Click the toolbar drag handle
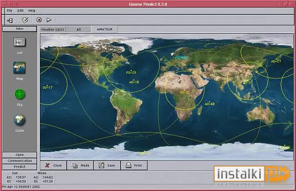The height and width of the screenshot is (191, 296). 3,20
